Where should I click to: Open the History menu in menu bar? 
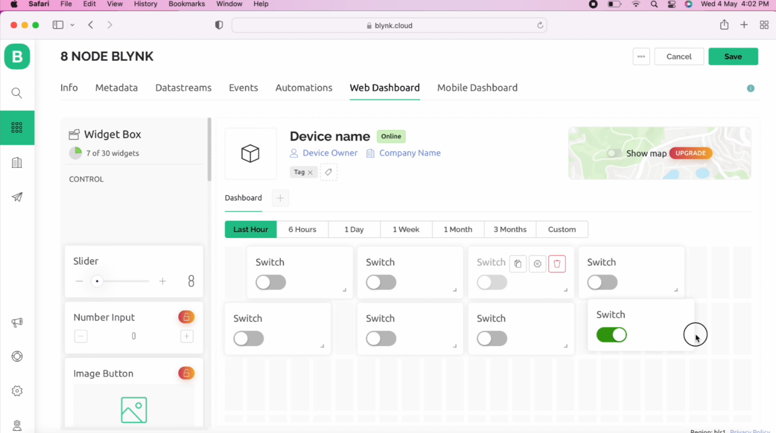(146, 4)
